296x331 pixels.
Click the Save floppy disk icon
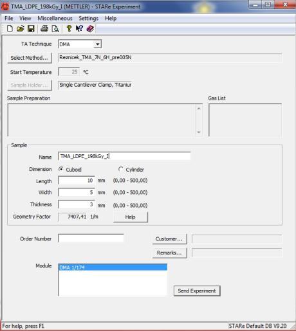point(31,28)
